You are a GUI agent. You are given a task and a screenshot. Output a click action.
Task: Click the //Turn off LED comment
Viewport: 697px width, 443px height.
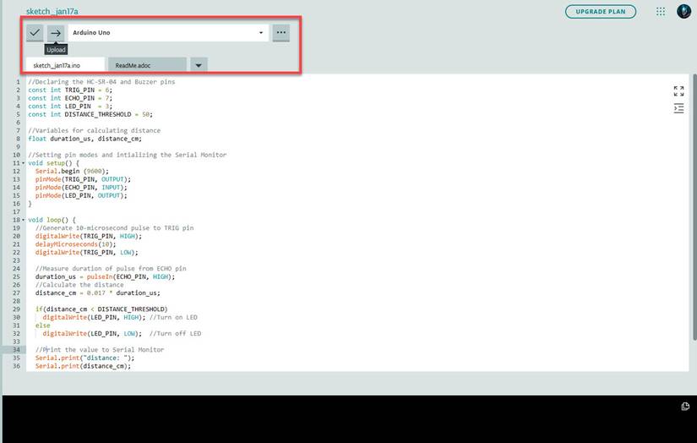click(175, 334)
